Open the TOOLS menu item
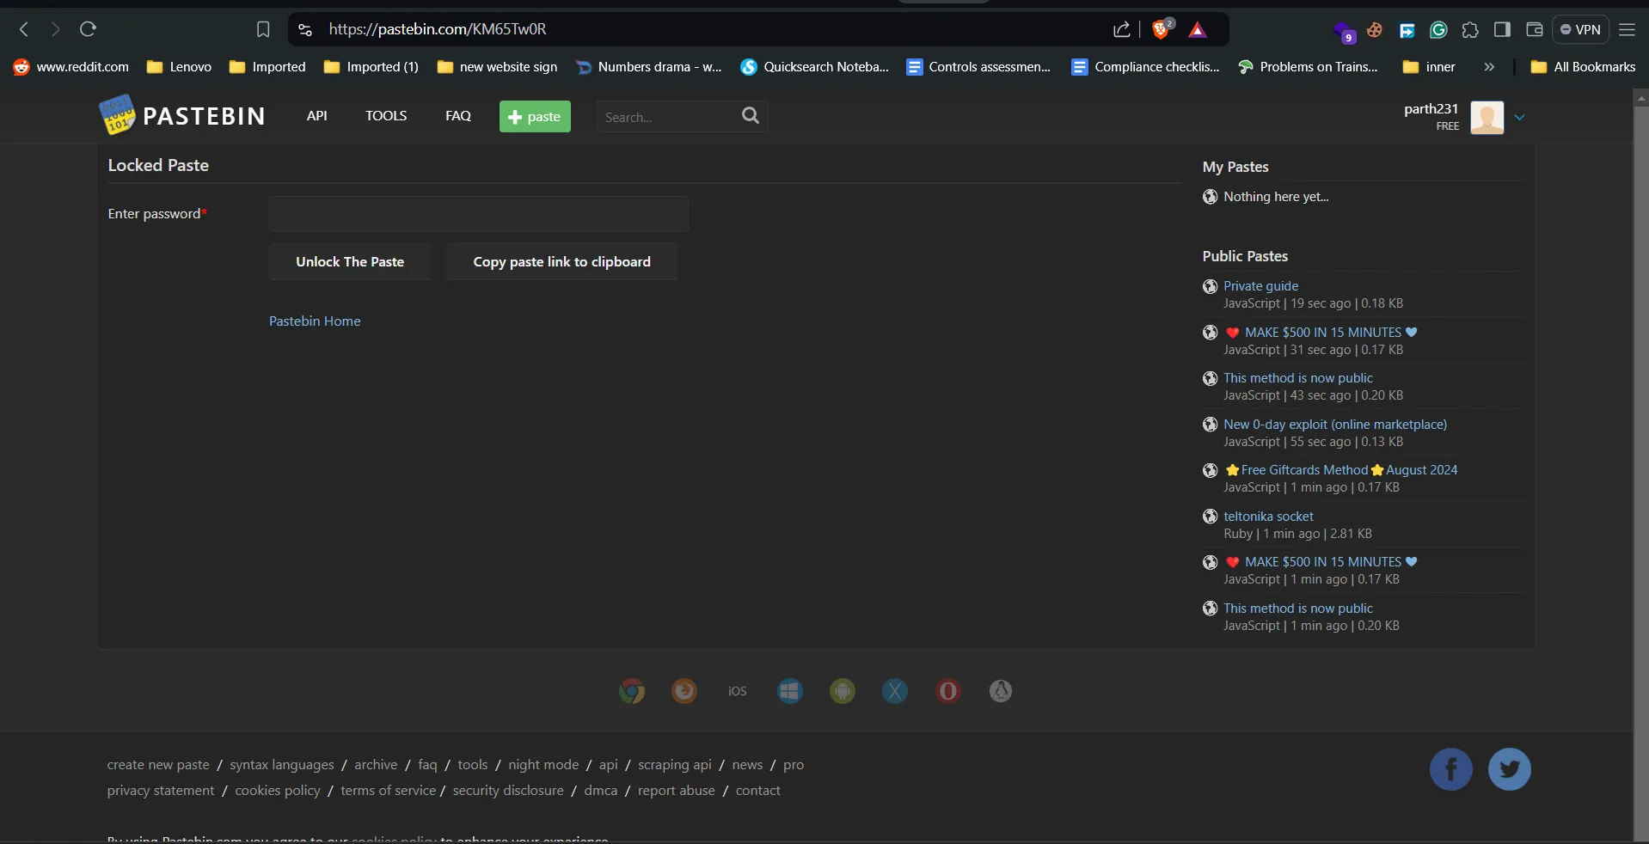The width and height of the screenshot is (1649, 844). [x=386, y=116]
